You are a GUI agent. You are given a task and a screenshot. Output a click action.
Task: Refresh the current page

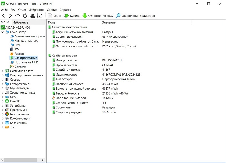tap(25, 16)
